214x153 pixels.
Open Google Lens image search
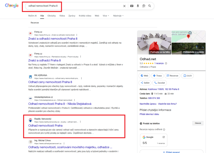click(144, 6)
